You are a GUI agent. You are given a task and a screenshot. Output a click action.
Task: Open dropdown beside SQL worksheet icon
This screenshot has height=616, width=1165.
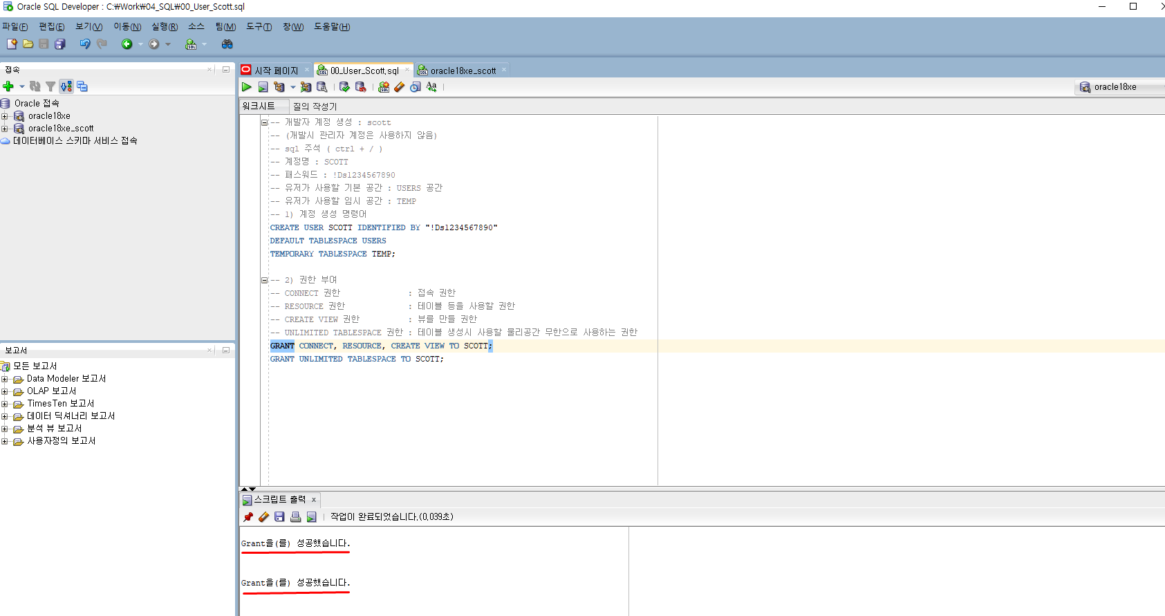pos(204,44)
